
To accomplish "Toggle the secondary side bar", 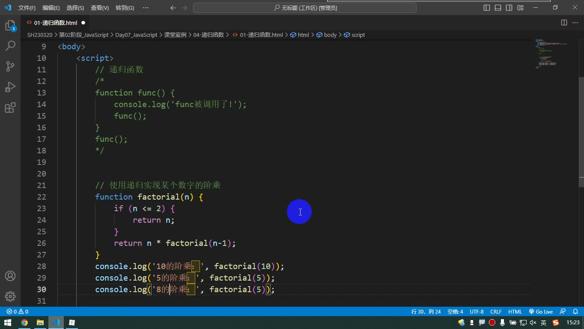I will coord(509,8).
